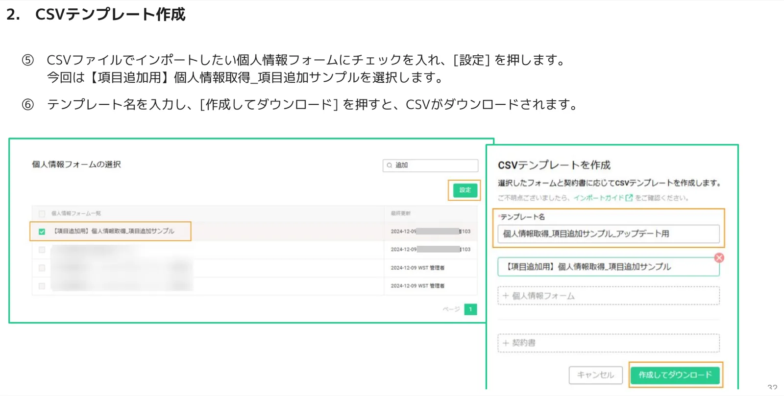The height and width of the screenshot is (396, 784).
Task: Click the CSVテンプレートを作成 dialog title
Action: tap(554, 165)
